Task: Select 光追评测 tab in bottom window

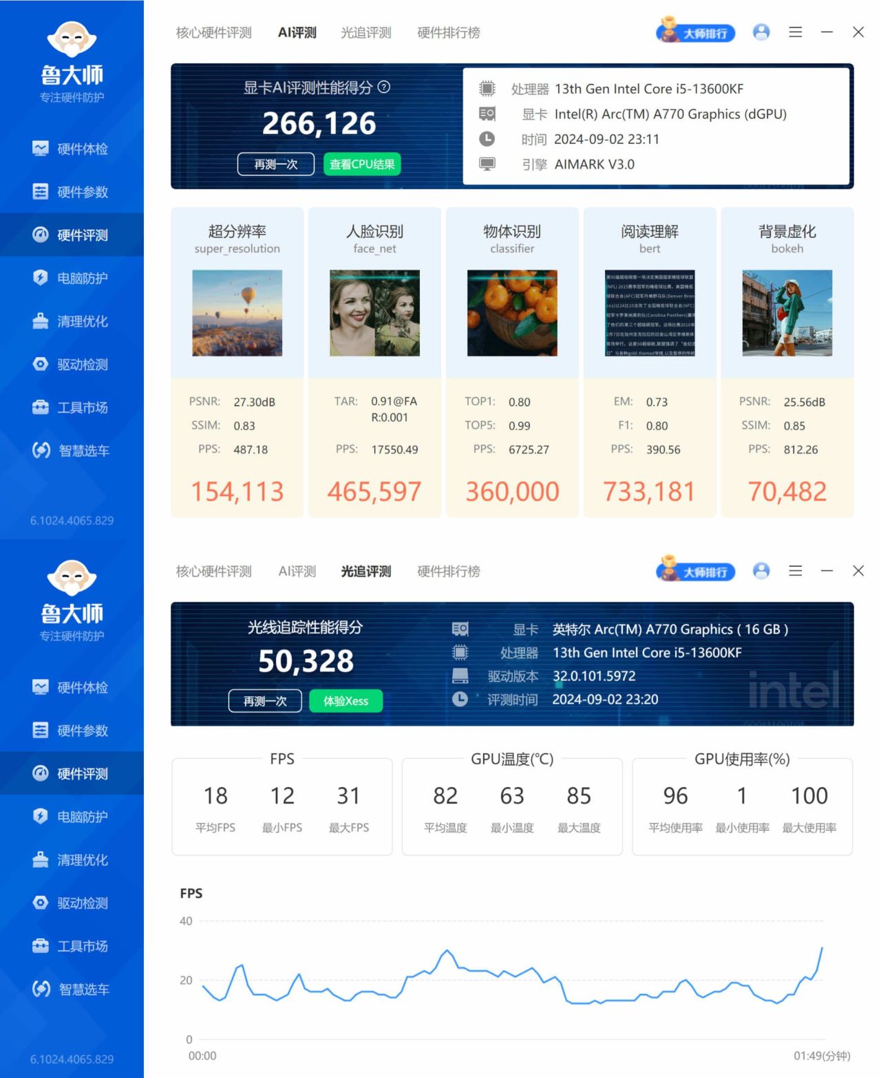Action: (366, 571)
